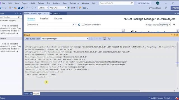The height and width of the screenshot is (100, 179).
Task: Click Add to Source Control
Action: (160, 98)
